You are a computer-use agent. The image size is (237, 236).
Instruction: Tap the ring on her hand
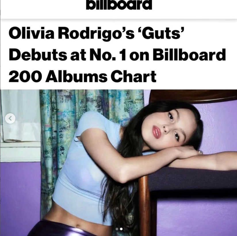click(x=201, y=152)
